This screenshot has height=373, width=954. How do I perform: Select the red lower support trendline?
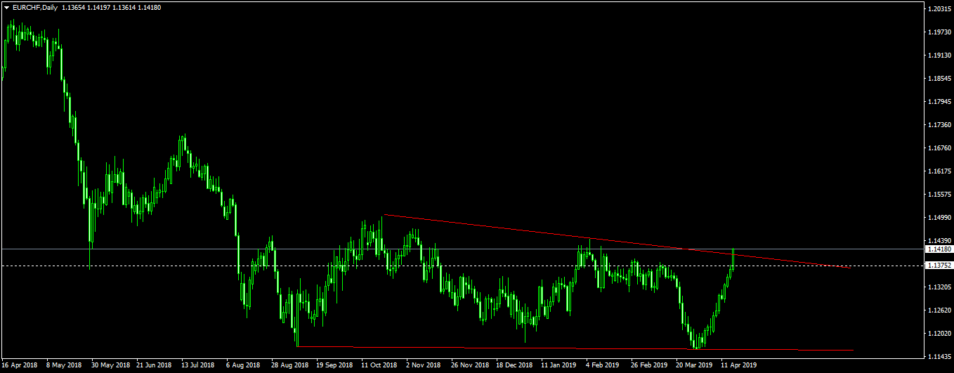[576, 348]
